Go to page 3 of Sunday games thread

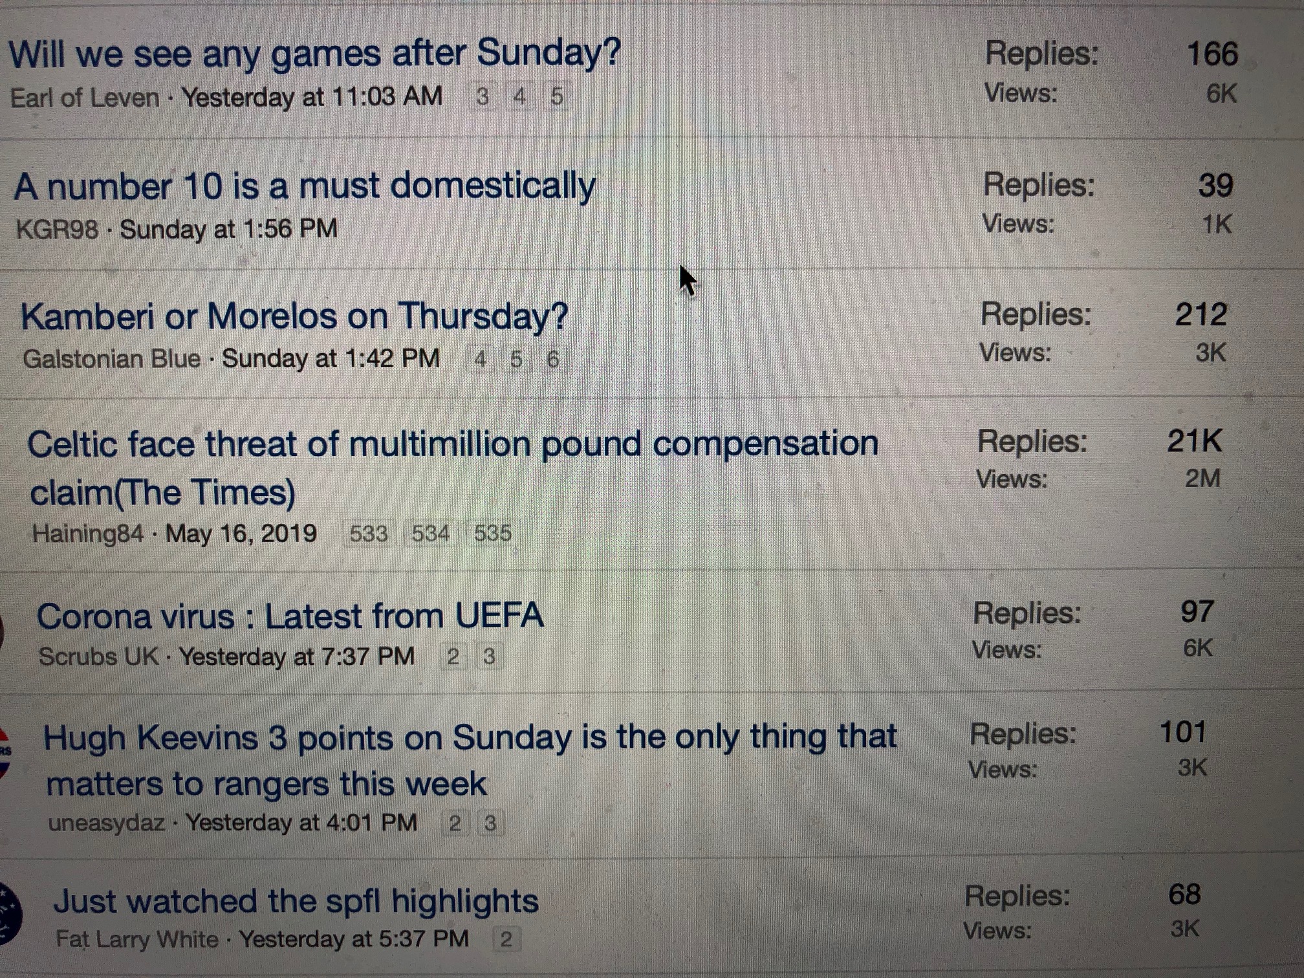[x=483, y=97]
